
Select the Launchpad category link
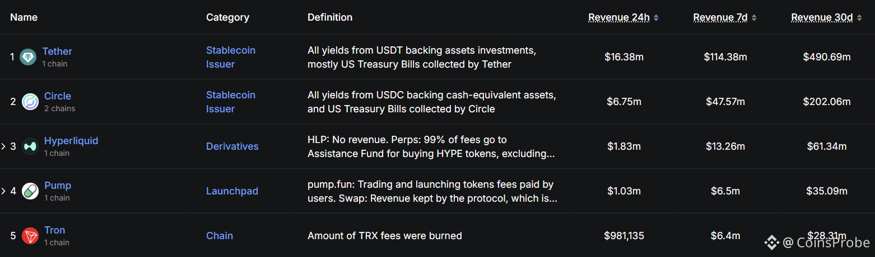tap(232, 191)
